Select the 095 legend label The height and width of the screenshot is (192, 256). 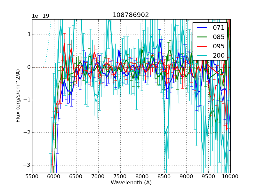tap(219, 46)
